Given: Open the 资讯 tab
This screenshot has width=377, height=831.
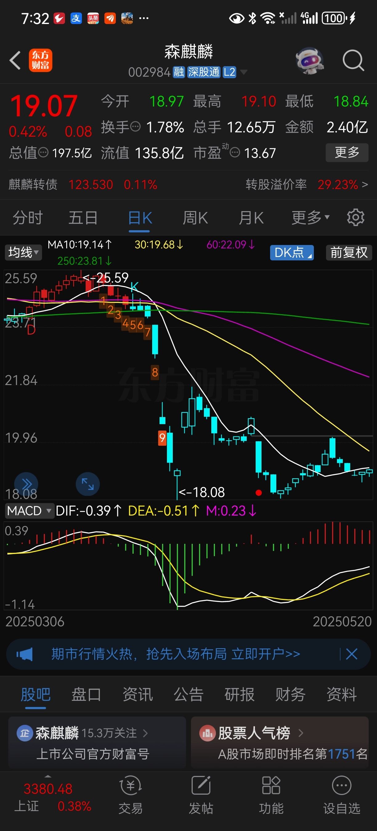Looking at the screenshot, I should tap(137, 694).
